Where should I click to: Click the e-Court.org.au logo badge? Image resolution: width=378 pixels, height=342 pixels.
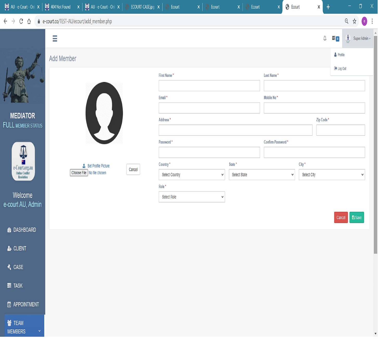point(23,161)
